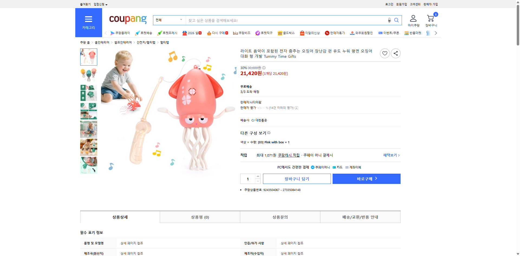Click the share button beside the heart
Screen dimensions: 520x256
pyautogui.click(x=395, y=53)
